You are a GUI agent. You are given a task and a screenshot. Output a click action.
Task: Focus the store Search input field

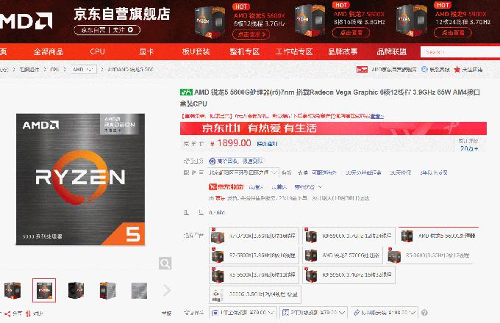click(x=460, y=52)
